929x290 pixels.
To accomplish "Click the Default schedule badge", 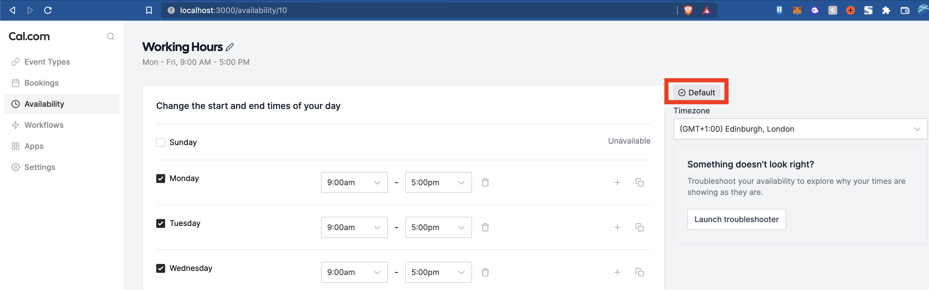I will point(696,93).
